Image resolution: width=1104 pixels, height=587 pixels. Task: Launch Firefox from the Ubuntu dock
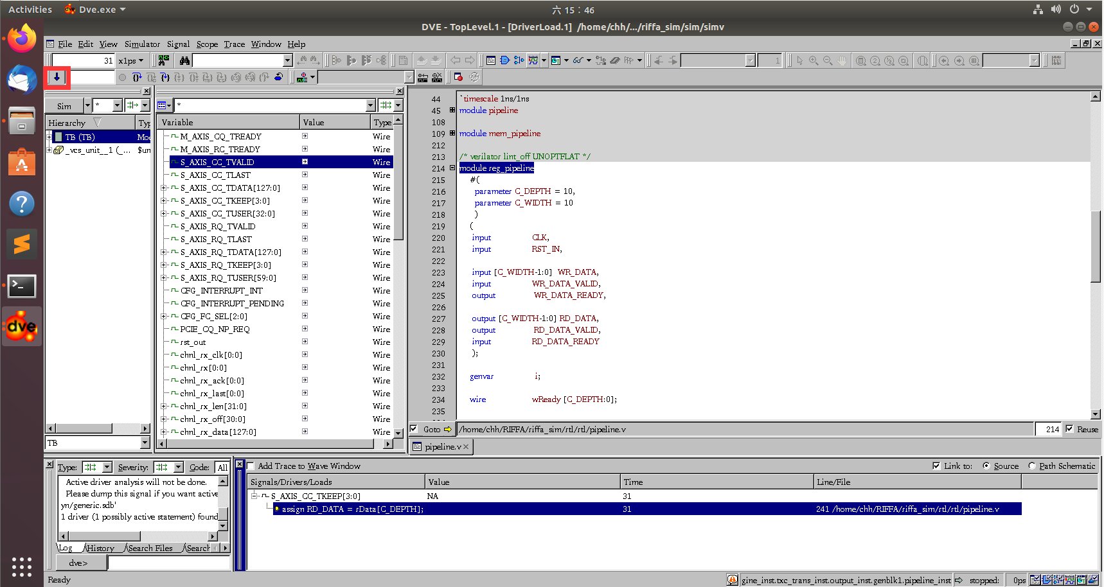pyautogui.click(x=21, y=39)
